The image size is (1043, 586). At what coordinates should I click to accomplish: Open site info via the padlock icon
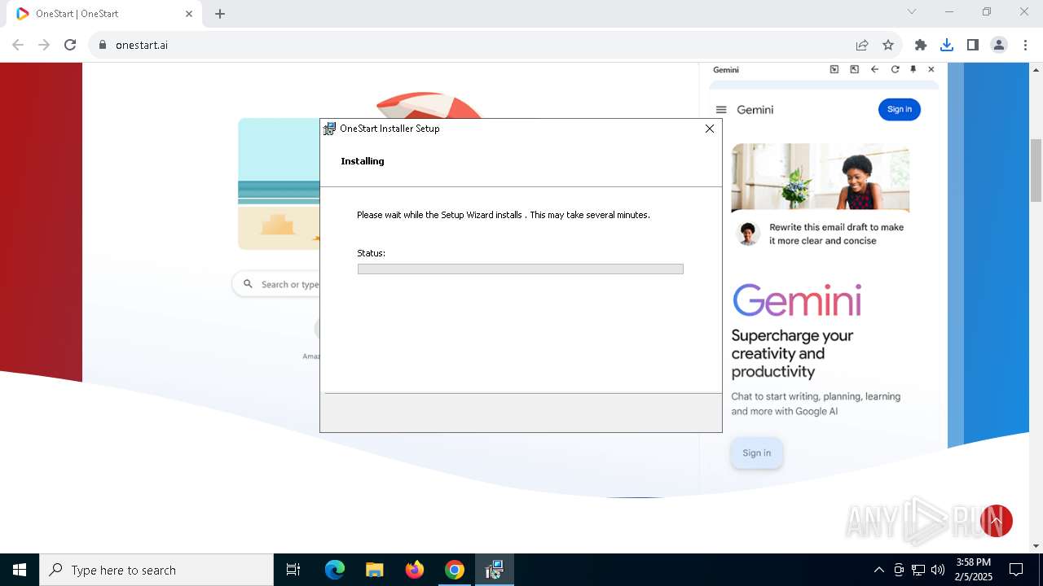click(x=103, y=45)
